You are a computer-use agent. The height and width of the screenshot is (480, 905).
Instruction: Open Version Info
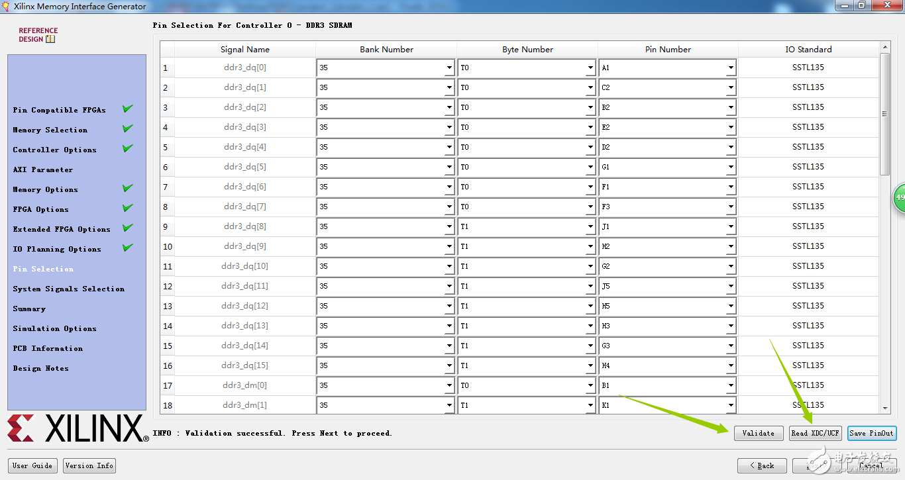coord(89,465)
